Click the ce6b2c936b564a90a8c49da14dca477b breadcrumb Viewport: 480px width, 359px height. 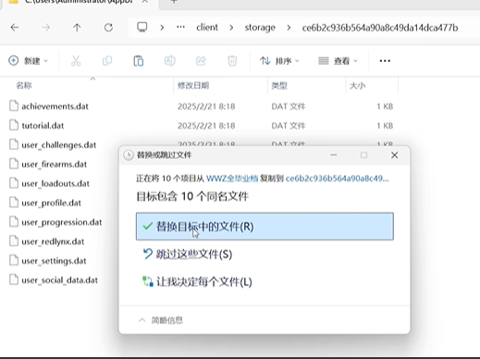(380, 28)
